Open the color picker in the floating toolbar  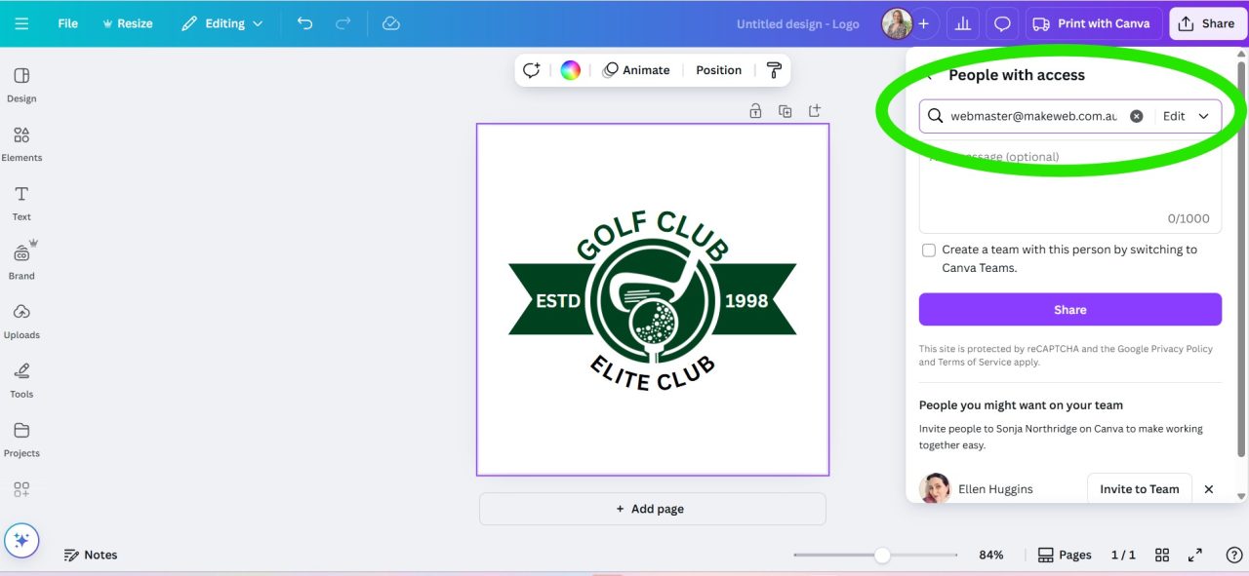570,69
